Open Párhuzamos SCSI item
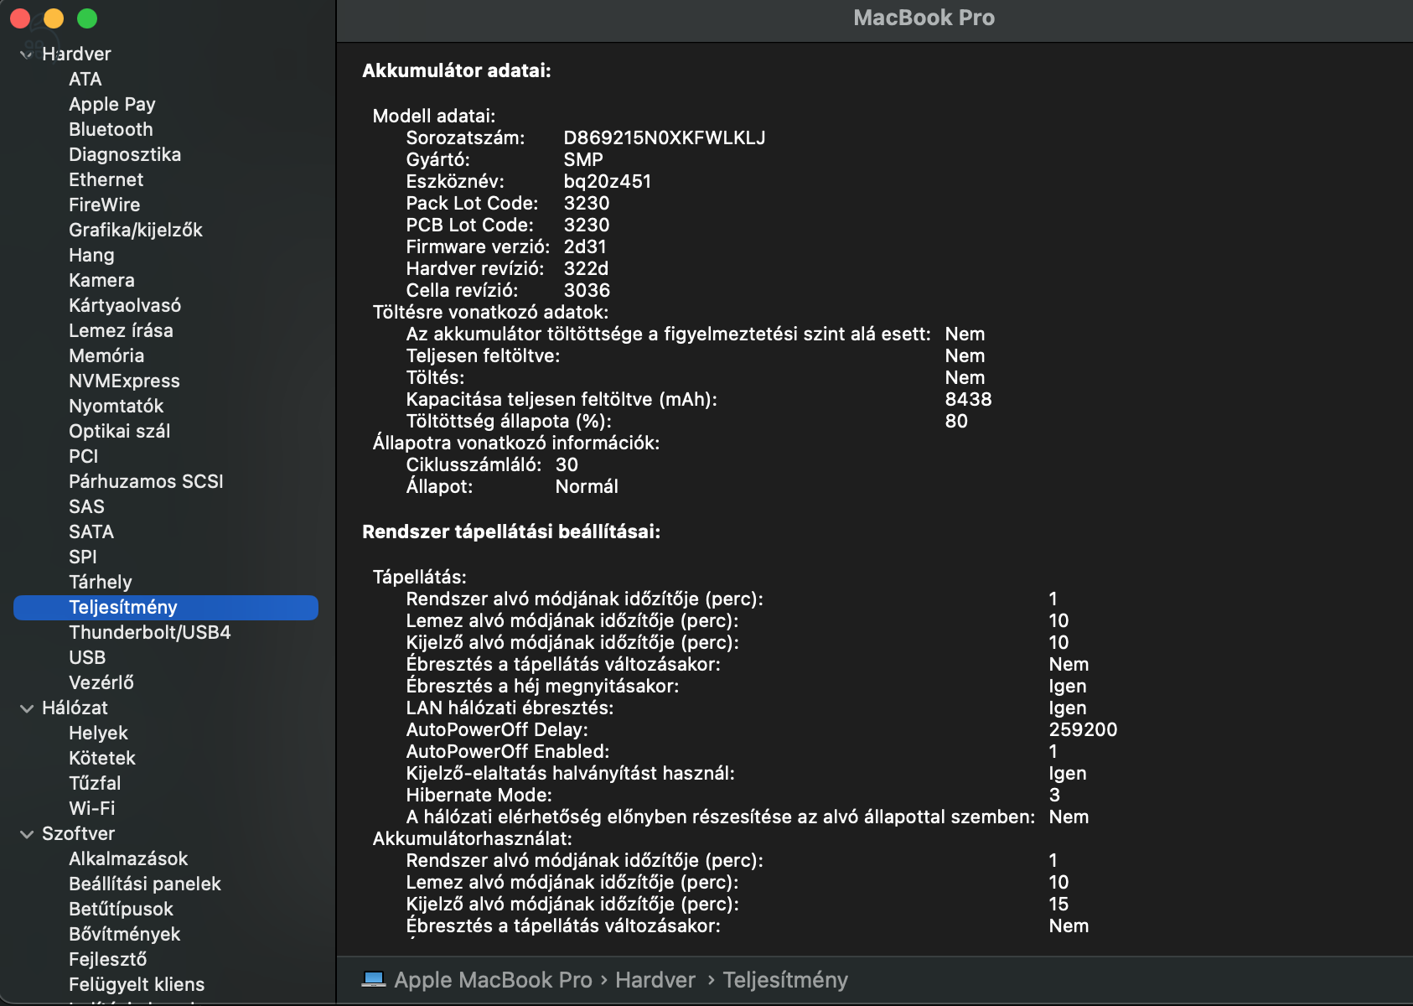The width and height of the screenshot is (1413, 1006). (x=146, y=481)
